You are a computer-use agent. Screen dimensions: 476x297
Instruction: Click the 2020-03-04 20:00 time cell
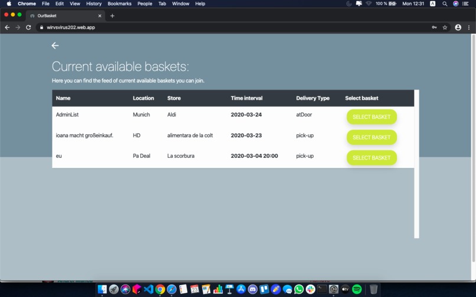coord(255,156)
